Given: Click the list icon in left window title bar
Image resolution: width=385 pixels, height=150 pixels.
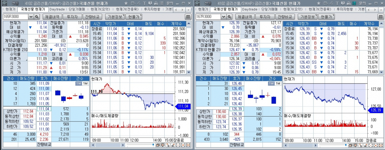Looking at the screenshot, I should pyautogui.click(x=161, y=3).
